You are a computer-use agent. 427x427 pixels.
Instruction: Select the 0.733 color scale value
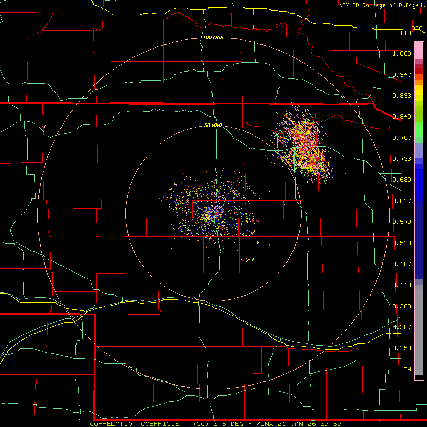[402, 158]
